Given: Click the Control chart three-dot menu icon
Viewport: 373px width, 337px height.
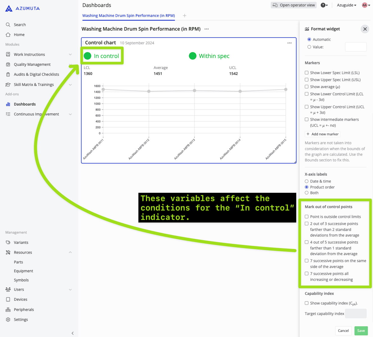Looking at the screenshot, I should (289, 43).
